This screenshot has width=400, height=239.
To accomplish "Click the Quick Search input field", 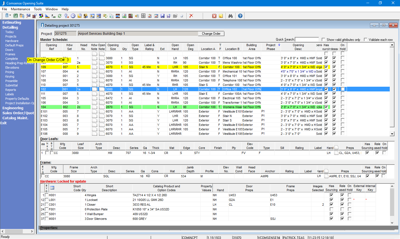I will pyautogui.click(x=307, y=39).
